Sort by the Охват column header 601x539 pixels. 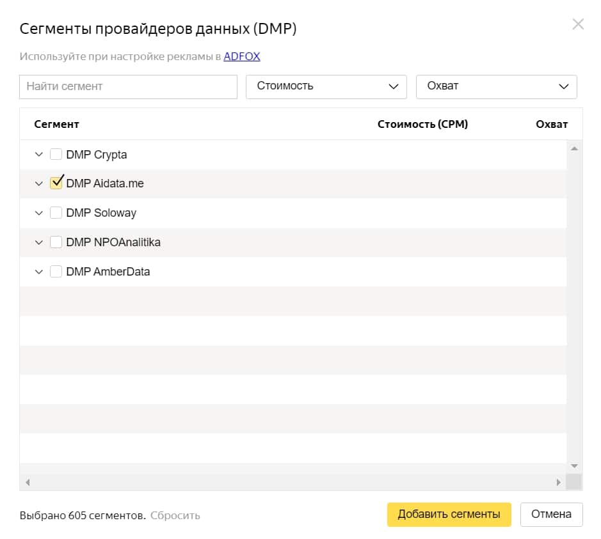click(x=552, y=124)
